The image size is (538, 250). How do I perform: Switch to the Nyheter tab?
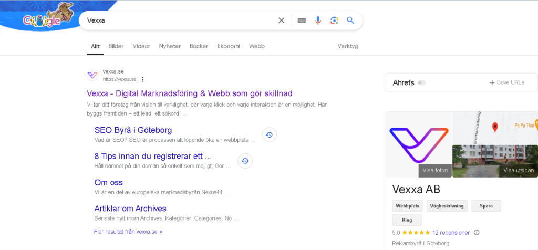coord(170,46)
